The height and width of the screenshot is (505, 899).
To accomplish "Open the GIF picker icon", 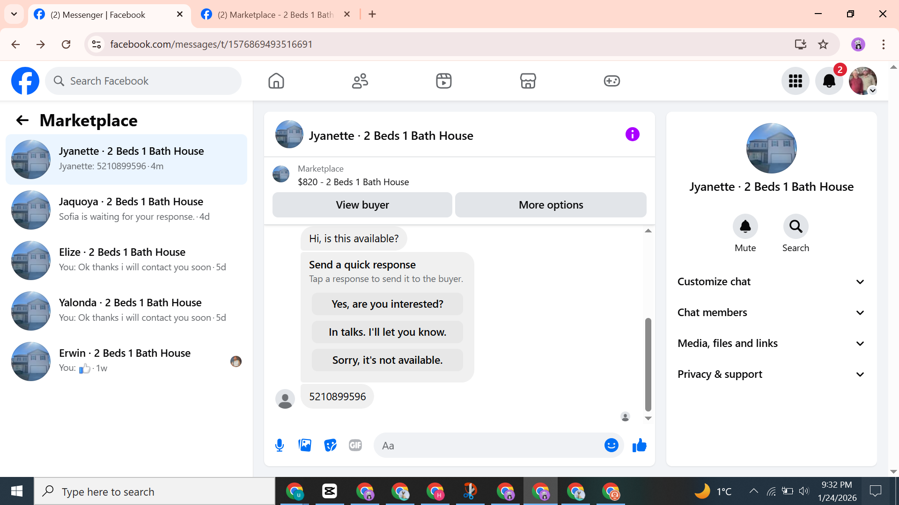I will coord(355,445).
